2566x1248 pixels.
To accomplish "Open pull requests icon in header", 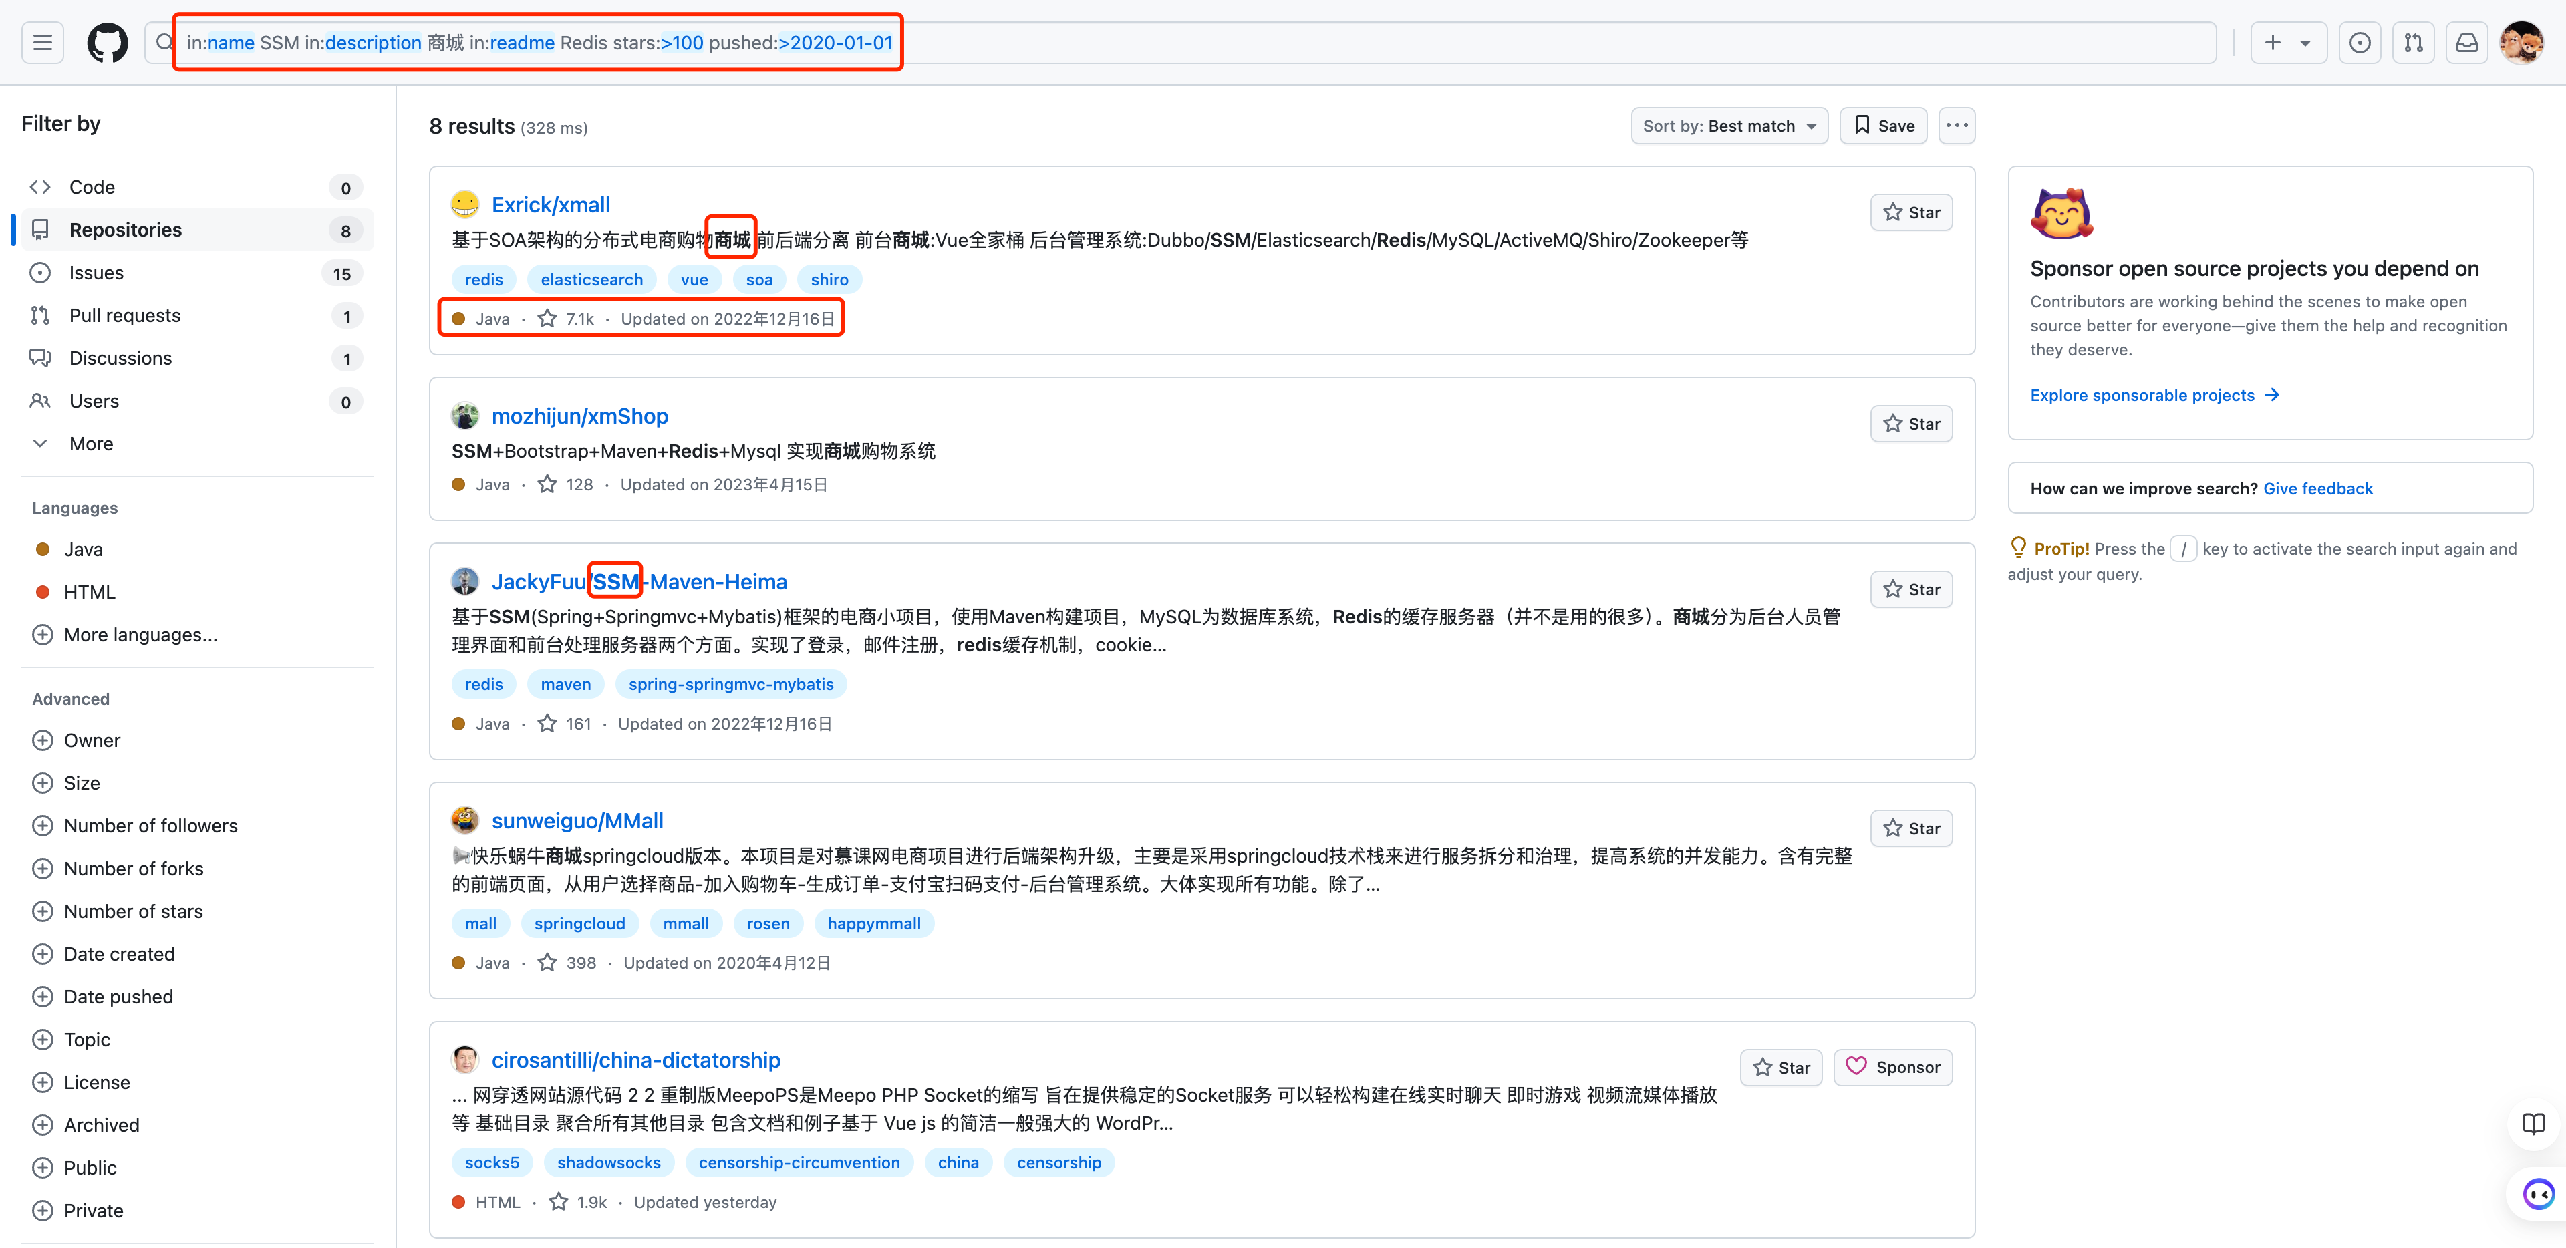I will tap(2412, 43).
